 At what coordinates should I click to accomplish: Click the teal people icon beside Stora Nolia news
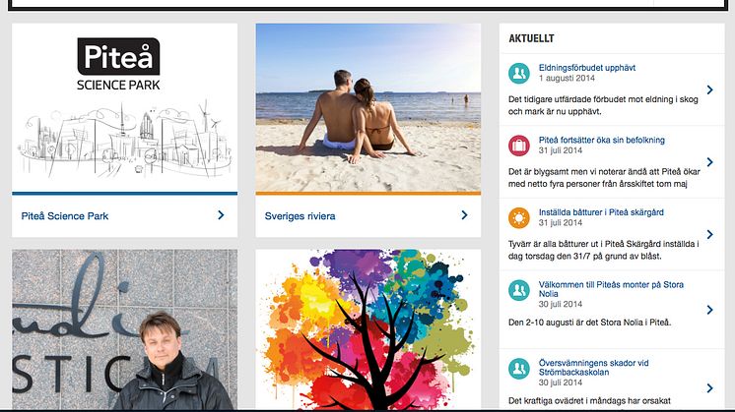pos(519,290)
